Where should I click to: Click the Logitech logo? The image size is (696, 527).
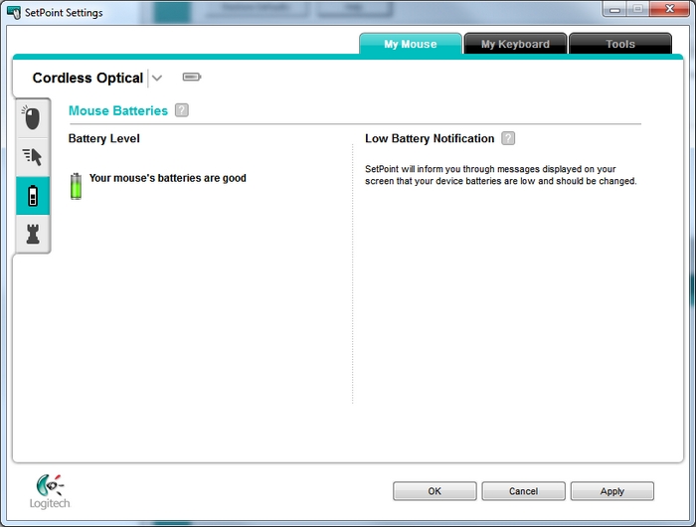tap(50, 491)
